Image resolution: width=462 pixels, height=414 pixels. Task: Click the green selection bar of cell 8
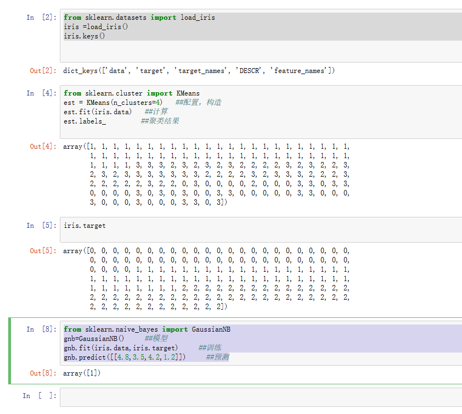point(10,351)
